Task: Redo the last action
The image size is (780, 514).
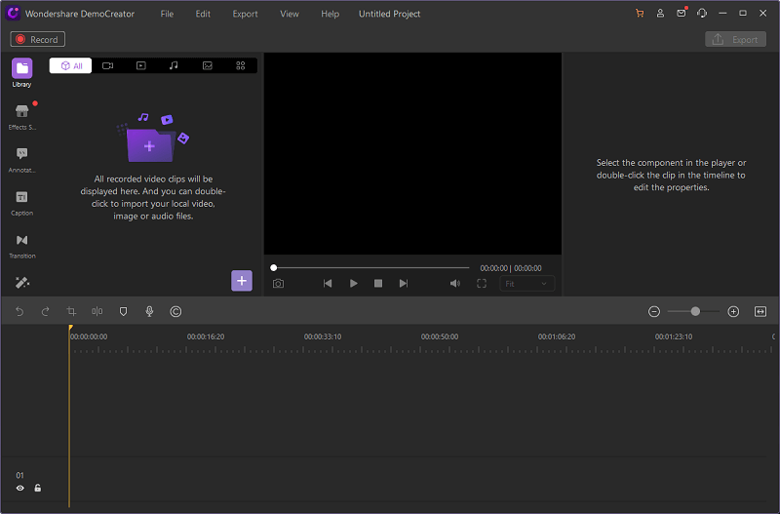Action: (x=45, y=311)
